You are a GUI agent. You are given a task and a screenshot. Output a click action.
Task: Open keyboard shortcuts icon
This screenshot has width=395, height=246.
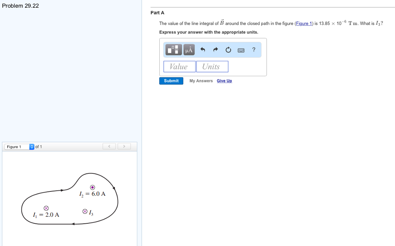(241, 50)
